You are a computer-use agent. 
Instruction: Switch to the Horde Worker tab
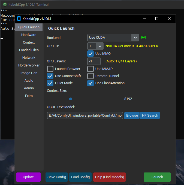point(29,65)
